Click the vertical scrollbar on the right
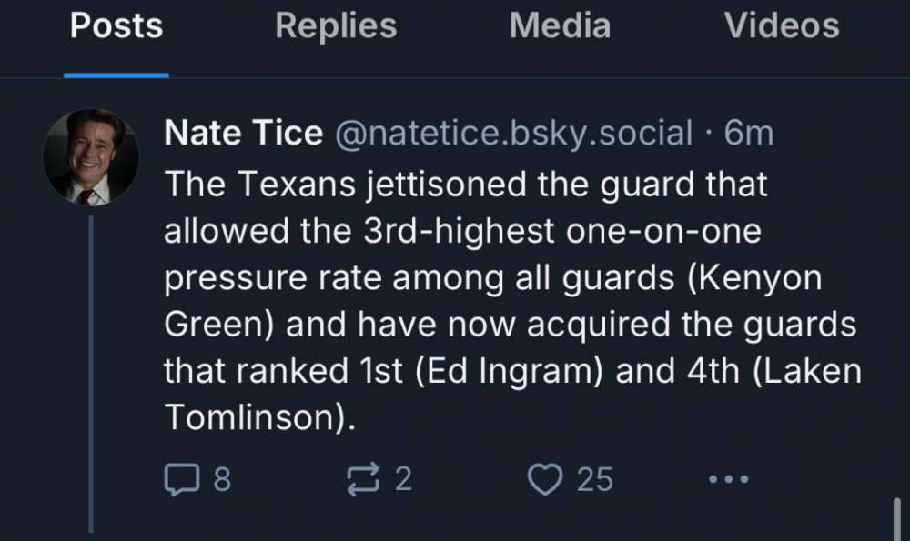 point(896,518)
